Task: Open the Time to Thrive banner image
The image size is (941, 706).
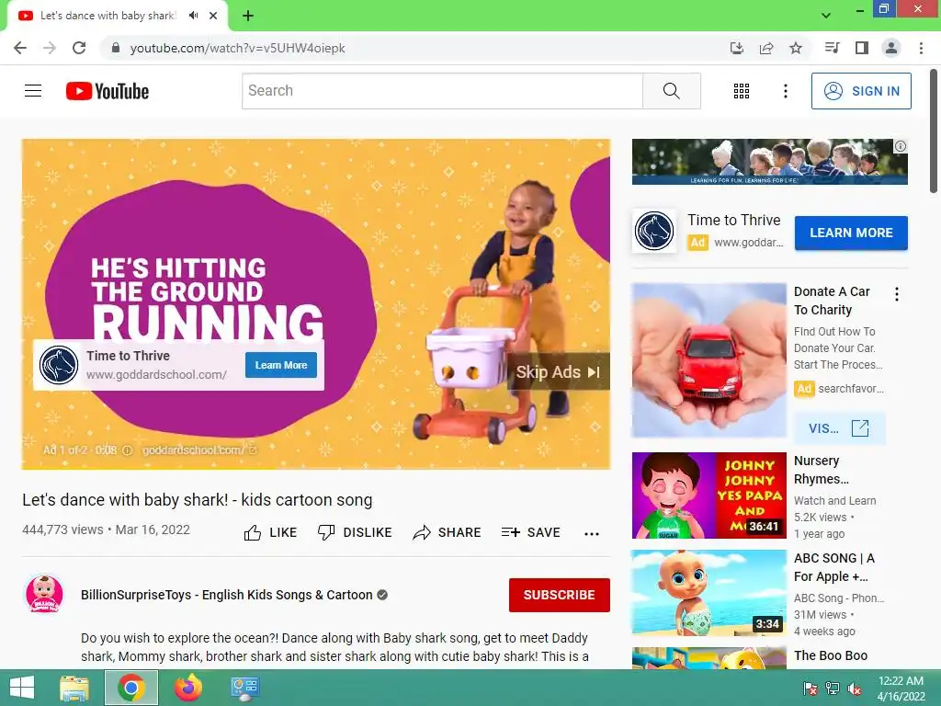Action: click(x=769, y=162)
